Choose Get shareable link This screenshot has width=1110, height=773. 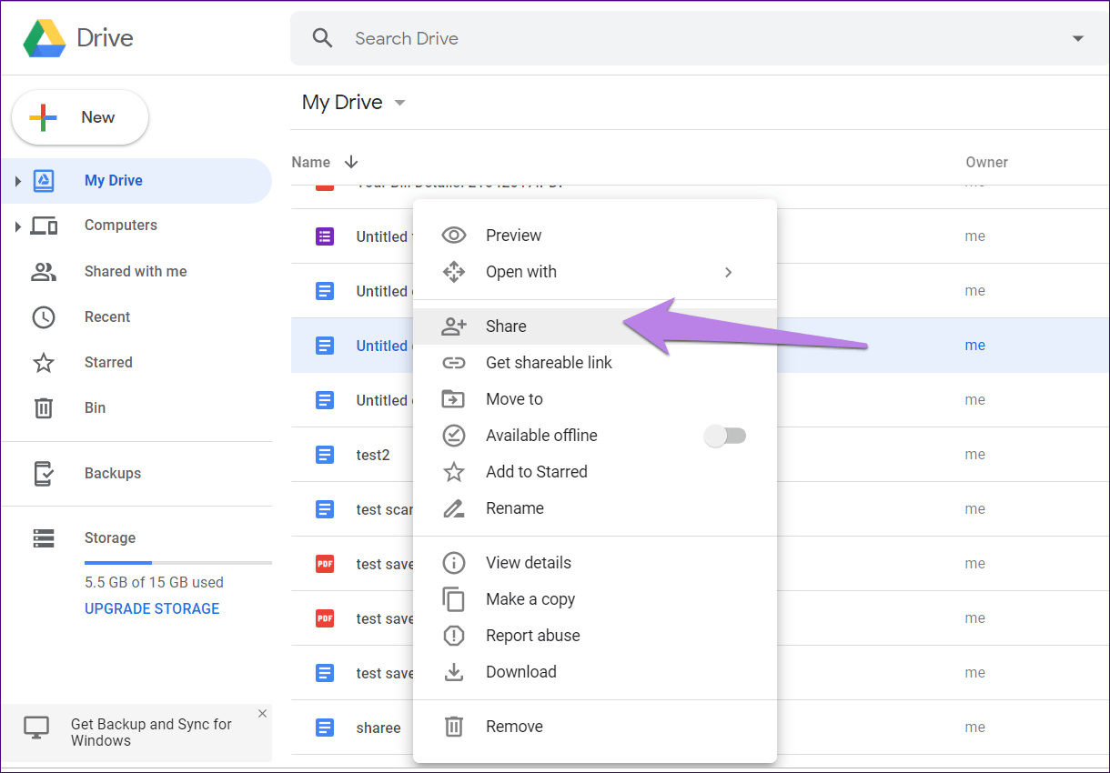click(x=595, y=363)
